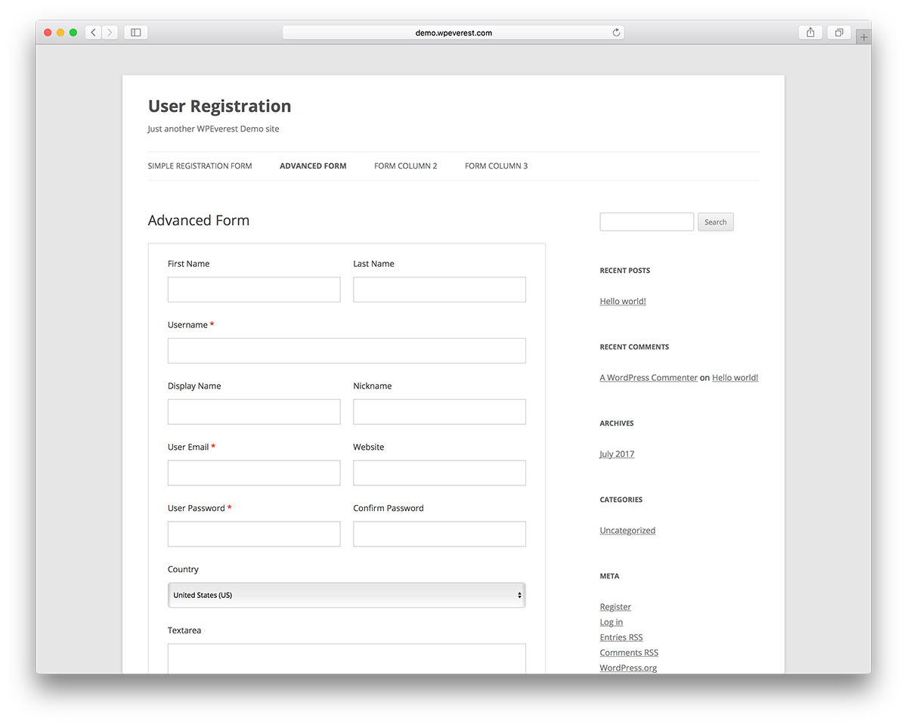This screenshot has width=907, height=725.
Task: Focus the sidebar search text box
Action: pos(646,222)
